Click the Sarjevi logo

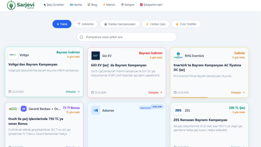pos(21,5)
